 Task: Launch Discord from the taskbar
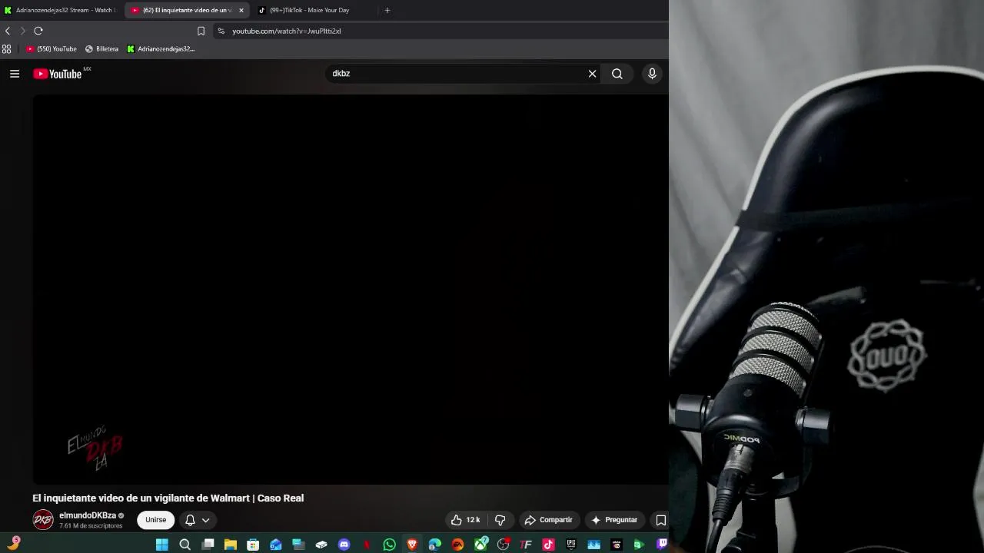tap(344, 545)
